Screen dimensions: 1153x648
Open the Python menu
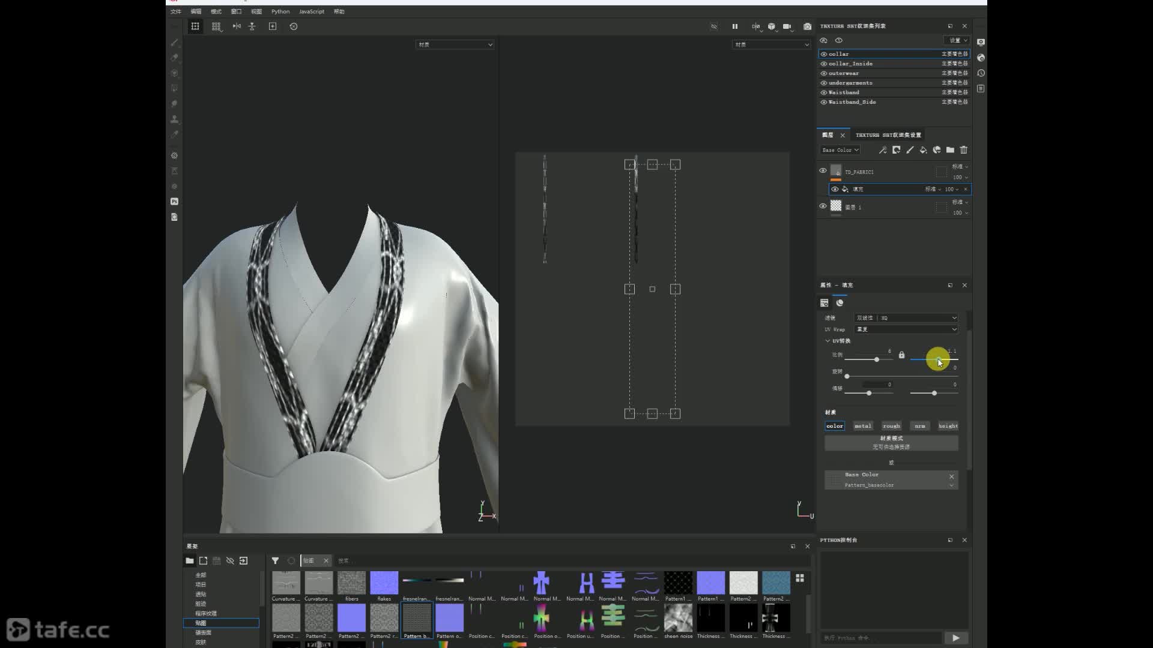tap(280, 11)
